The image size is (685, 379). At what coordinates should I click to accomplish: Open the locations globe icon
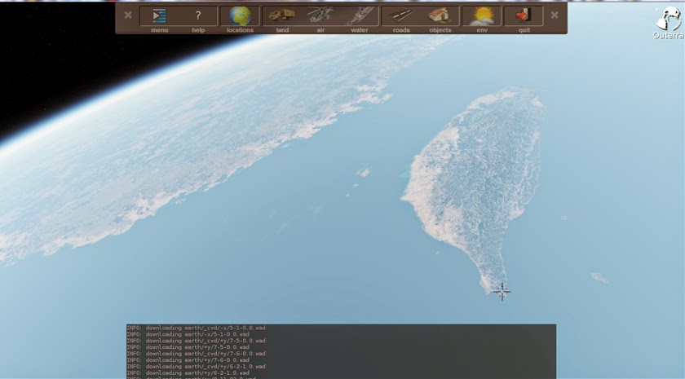pos(240,15)
